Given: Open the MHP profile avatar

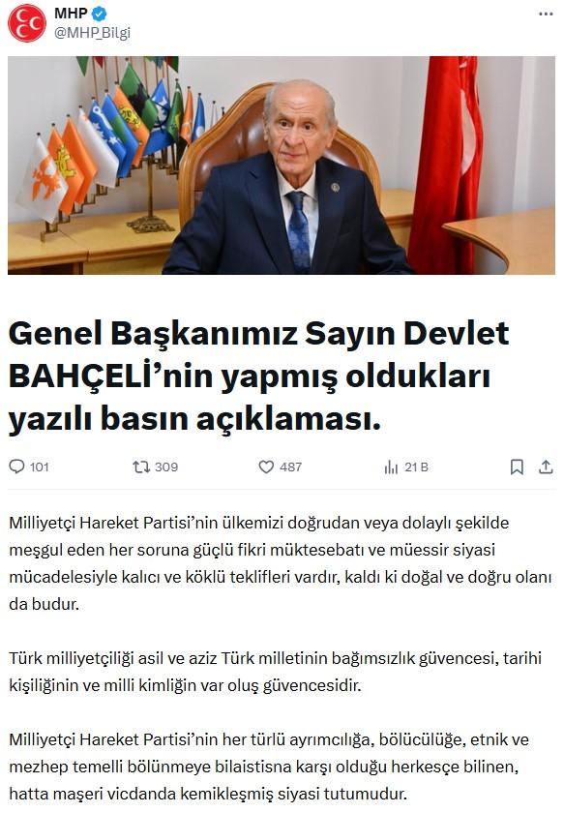Looking at the screenshot, I should pyautogui.click(x=27, y=23).
